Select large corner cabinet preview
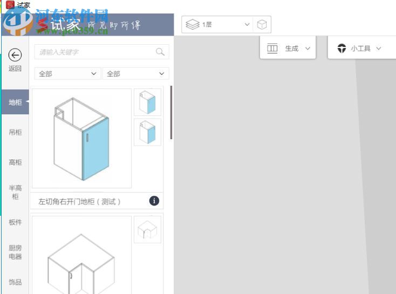This screenshot has height=294, width=396. 81,255
